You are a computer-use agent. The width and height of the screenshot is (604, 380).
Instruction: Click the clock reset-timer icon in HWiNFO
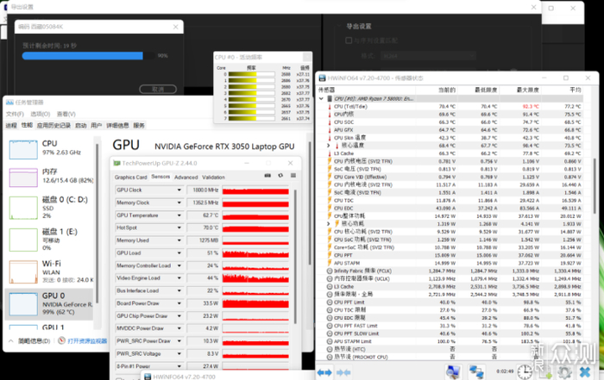pyautogui.click(x=525, y=372)
